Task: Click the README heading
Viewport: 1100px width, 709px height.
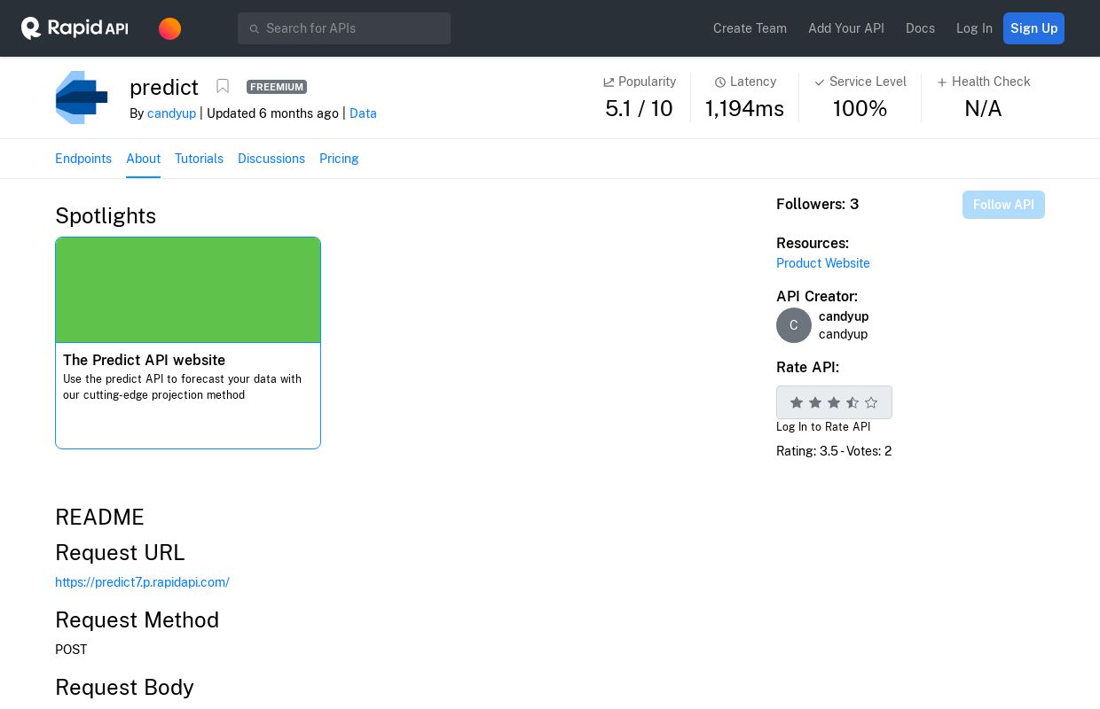Action: pyautogui.click(x=99, y=518)
